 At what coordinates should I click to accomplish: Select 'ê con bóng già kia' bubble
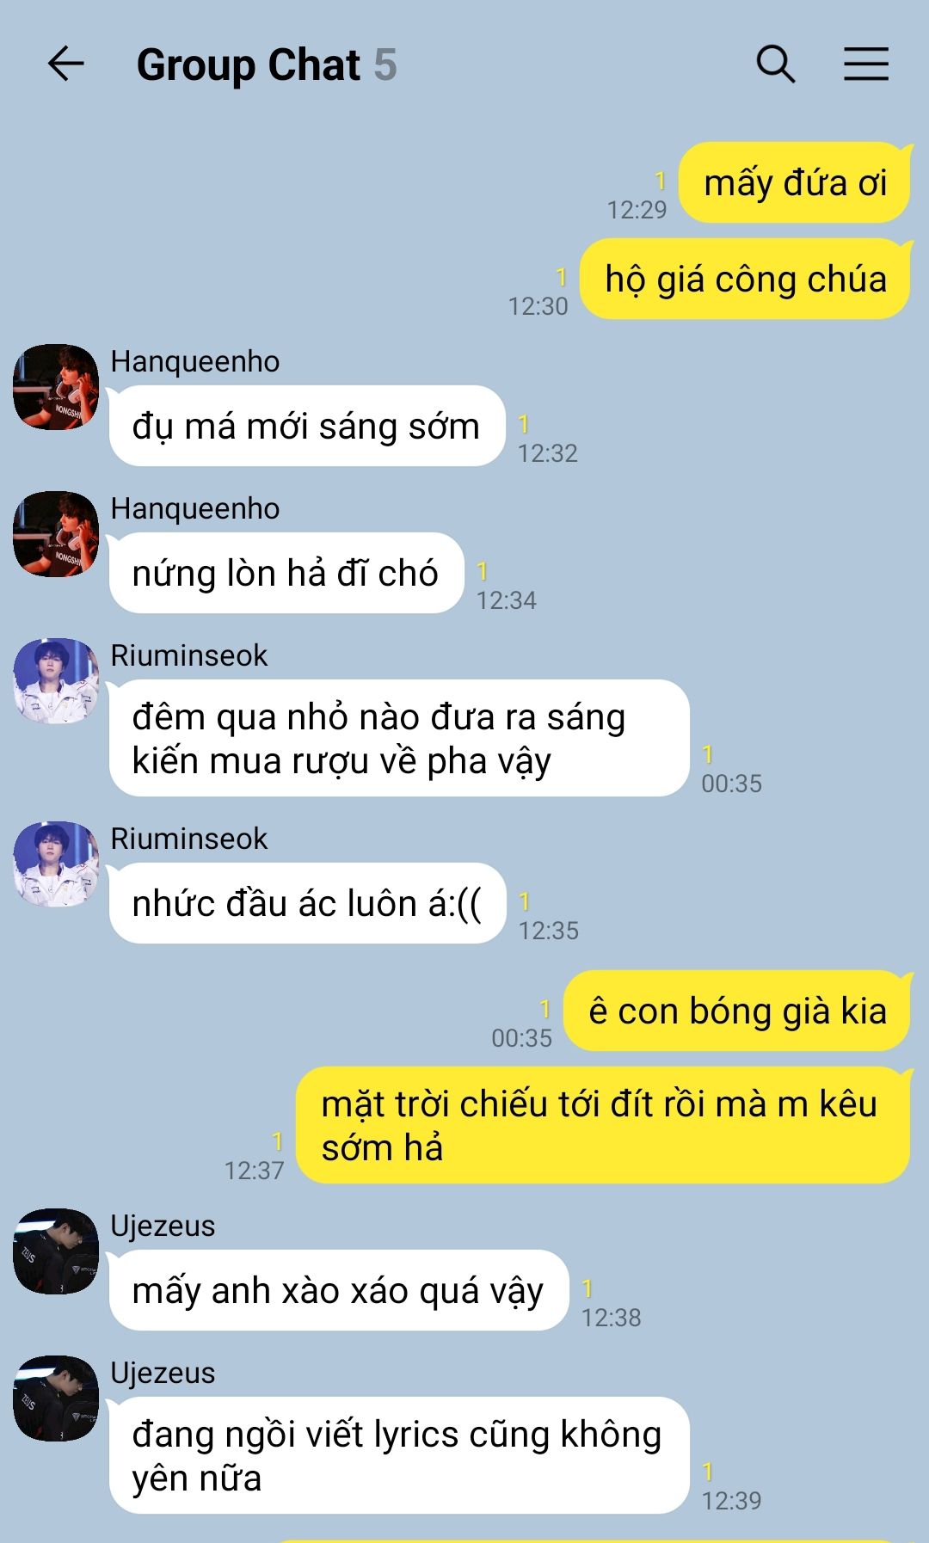736,1011
